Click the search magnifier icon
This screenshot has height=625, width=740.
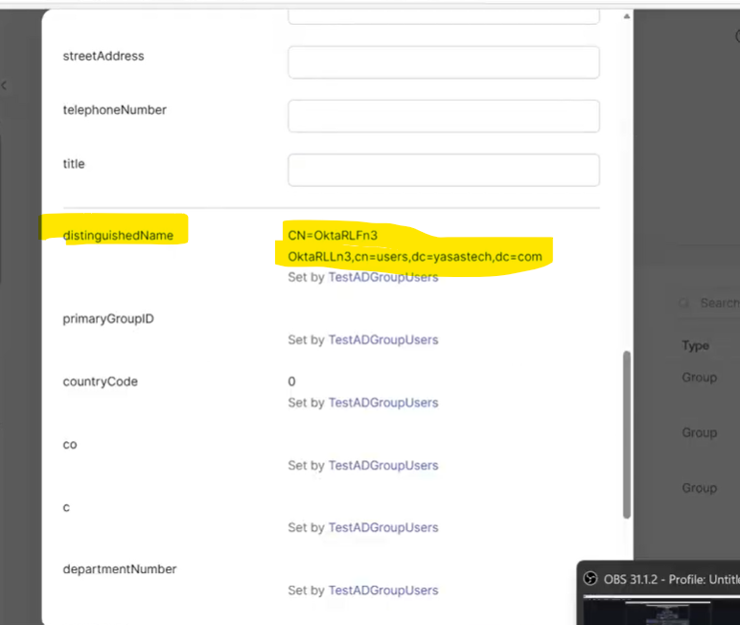(x=685, y=303)
